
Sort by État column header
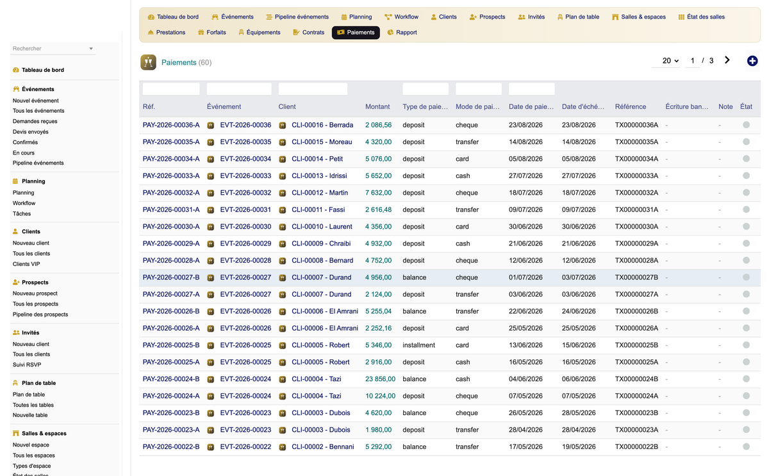tap(746, 106)
